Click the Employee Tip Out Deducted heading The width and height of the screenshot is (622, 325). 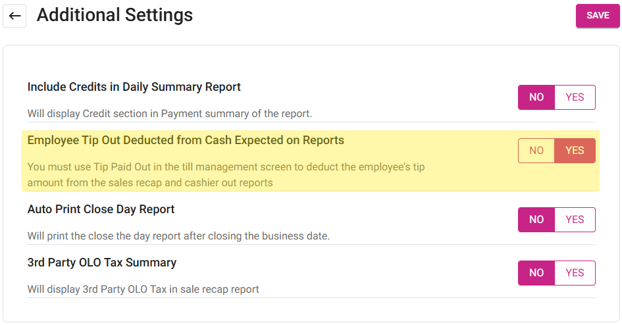(186, 140)
